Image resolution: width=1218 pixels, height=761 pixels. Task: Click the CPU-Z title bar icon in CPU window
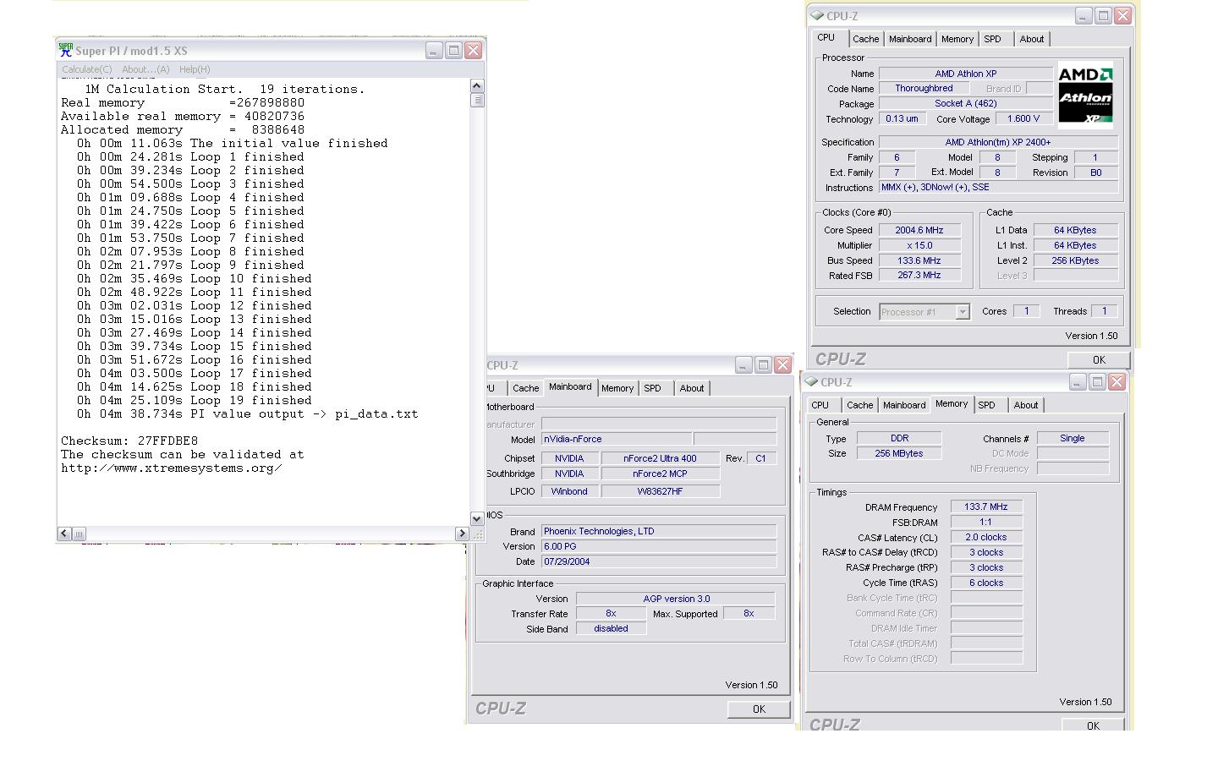click(x=816, y=15)
